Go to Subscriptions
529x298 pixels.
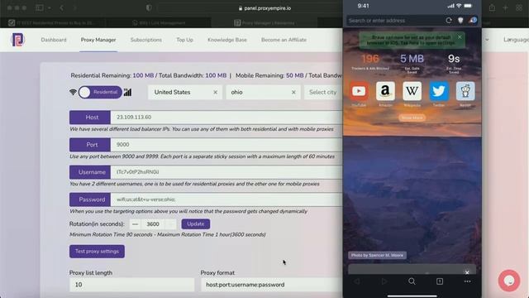(146, 40)
